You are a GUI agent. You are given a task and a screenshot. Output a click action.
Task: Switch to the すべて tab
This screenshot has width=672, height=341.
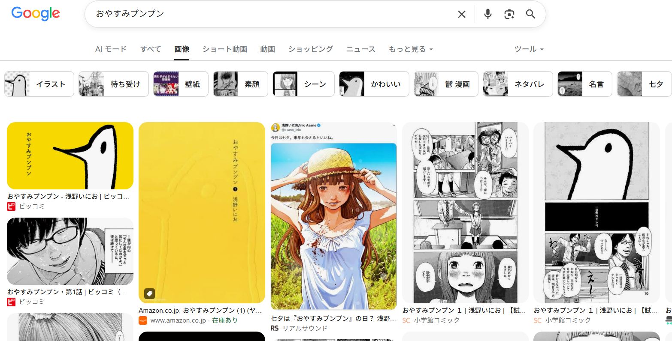151,49
